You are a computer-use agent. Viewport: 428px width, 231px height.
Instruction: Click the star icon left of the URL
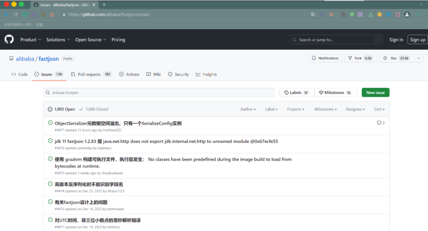(x=52, y=14)
